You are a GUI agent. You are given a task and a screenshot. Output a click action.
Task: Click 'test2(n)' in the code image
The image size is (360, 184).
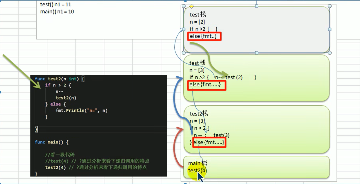66,98
